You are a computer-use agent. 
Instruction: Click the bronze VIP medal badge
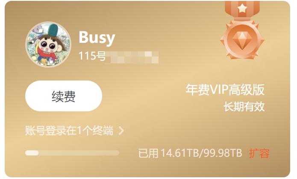(x=242, y=30)
